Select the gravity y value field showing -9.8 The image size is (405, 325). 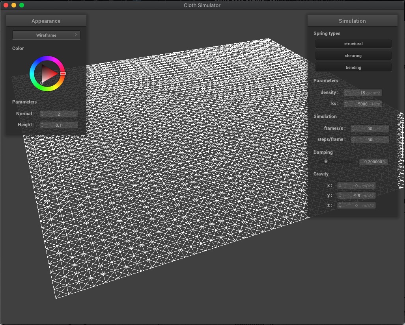click(x=356, y=195)
